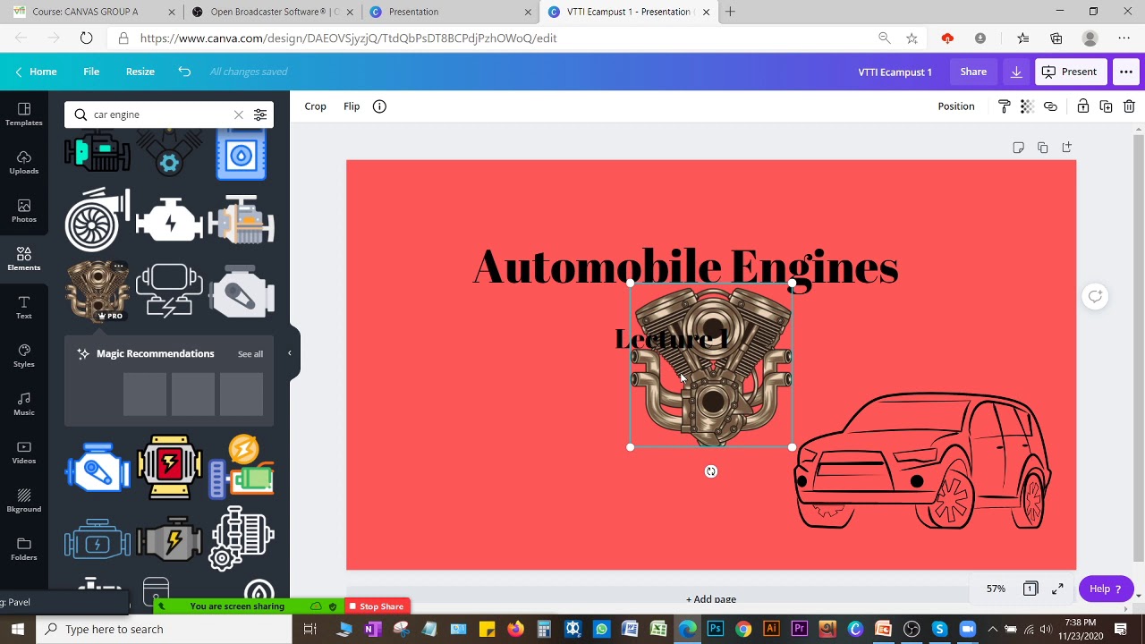
Task: Go back to Home
Action: pos(36,72)
